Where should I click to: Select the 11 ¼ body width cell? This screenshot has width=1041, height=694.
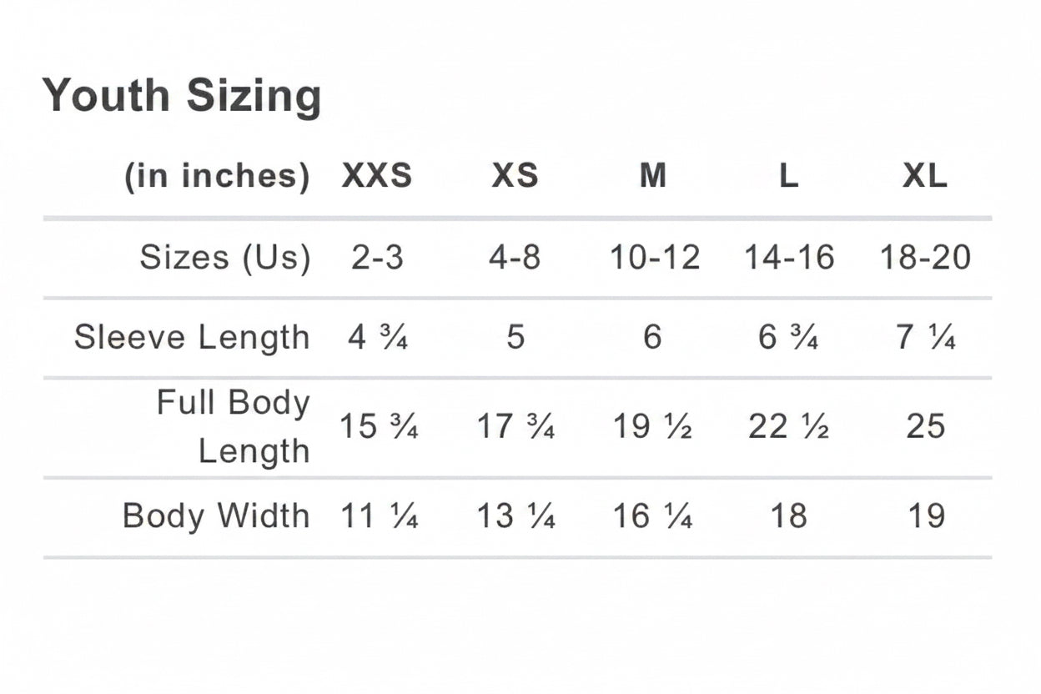coord(378,516)
